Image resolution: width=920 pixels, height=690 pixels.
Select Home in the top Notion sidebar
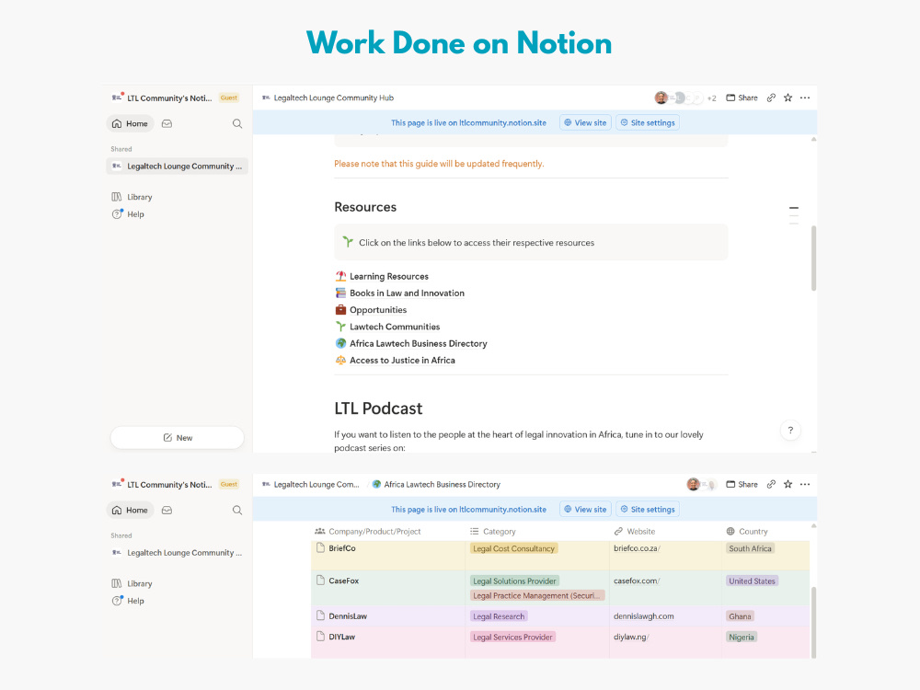[x=131, y=124]
